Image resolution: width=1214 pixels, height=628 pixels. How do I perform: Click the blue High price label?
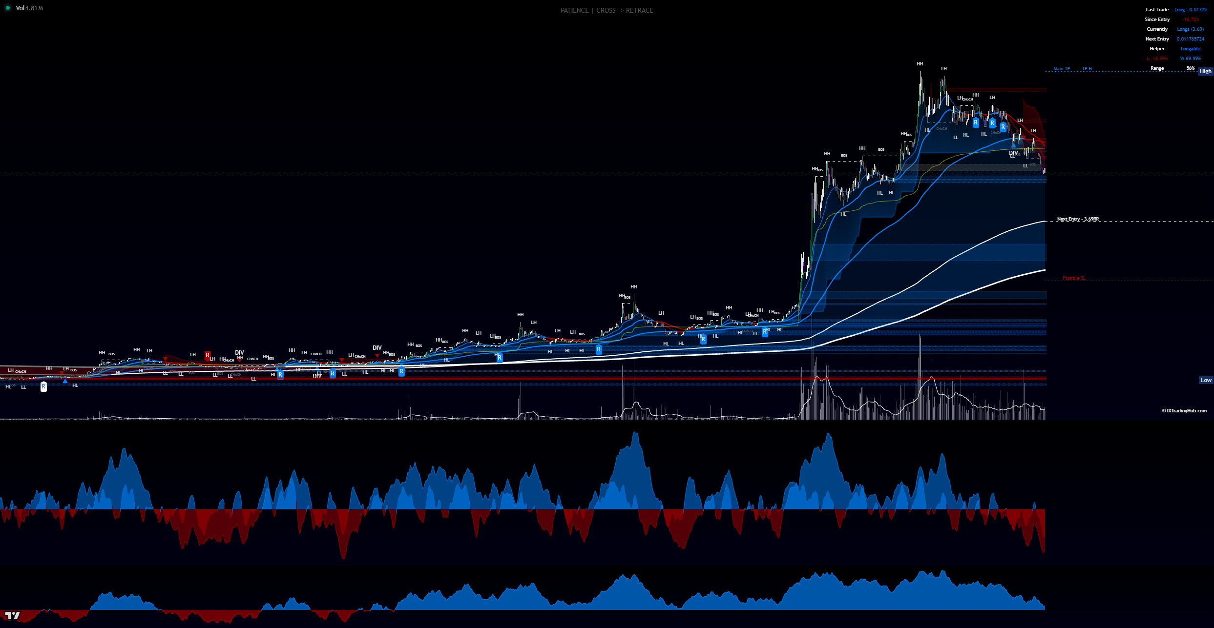pos(1205,71)
